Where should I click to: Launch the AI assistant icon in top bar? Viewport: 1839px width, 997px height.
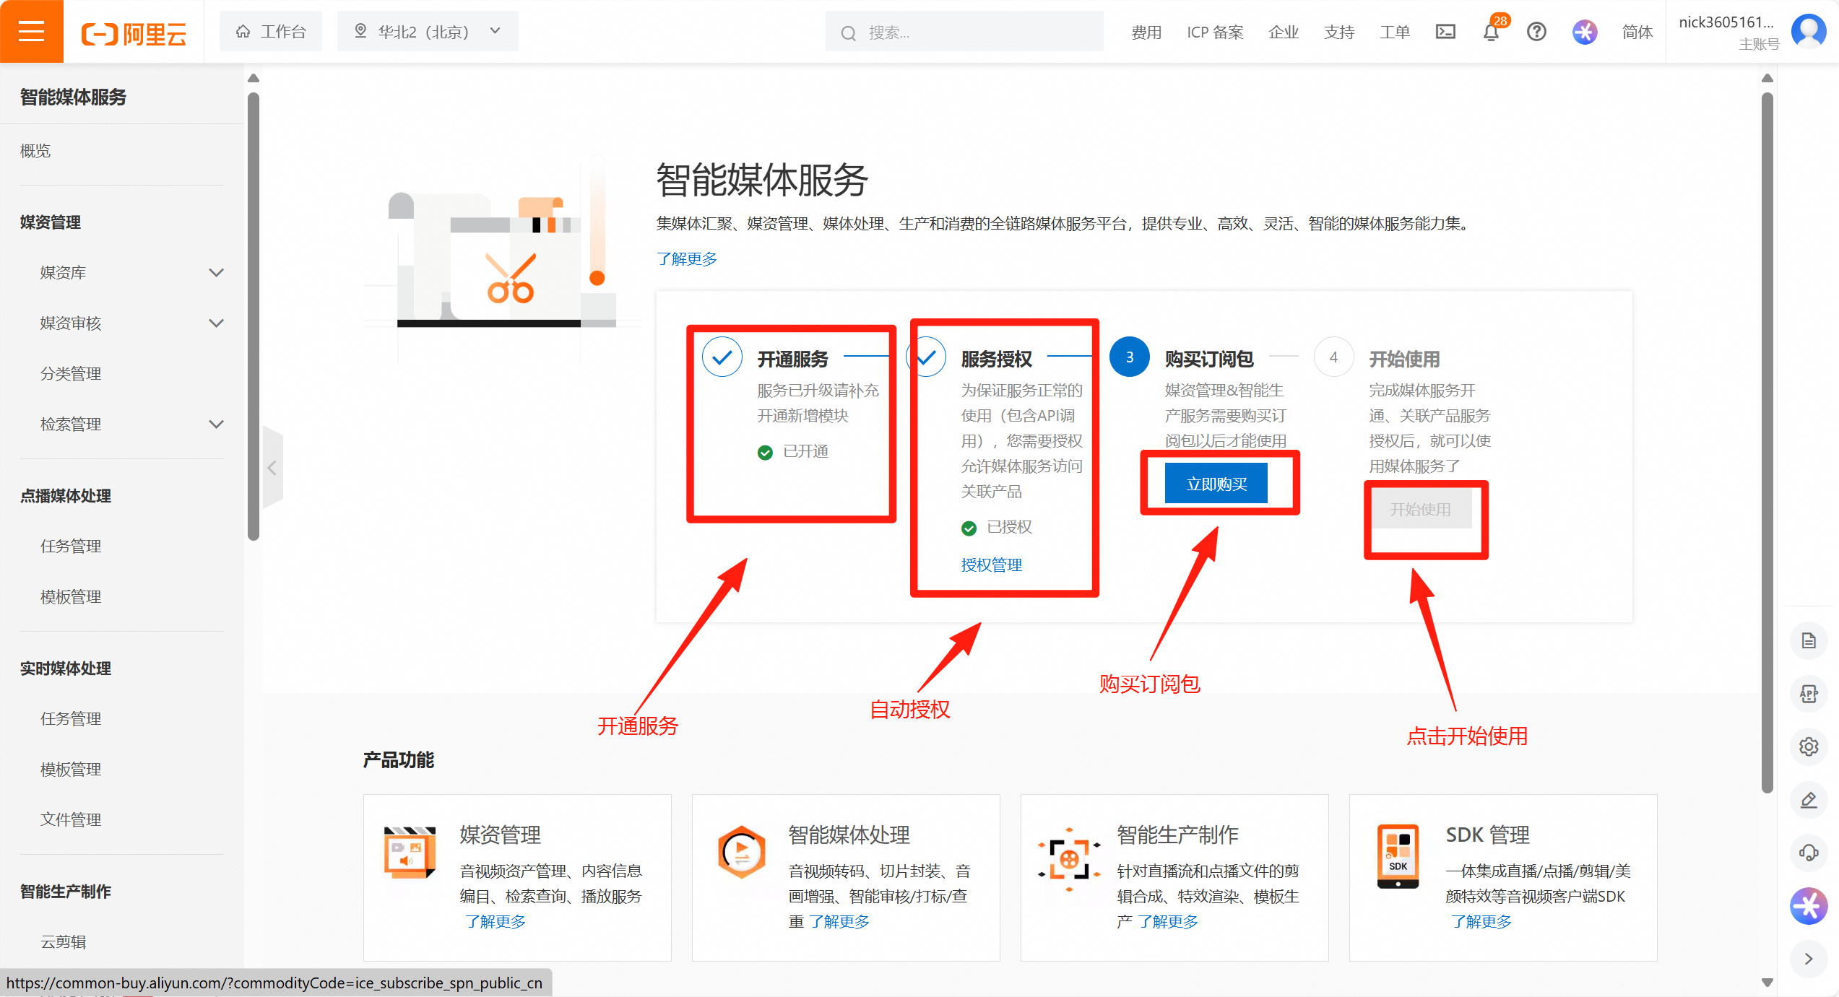pos(1585,32)
